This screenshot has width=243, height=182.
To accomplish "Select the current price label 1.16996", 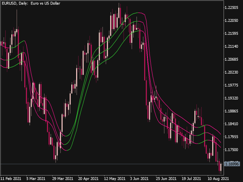I will (232, 164).
